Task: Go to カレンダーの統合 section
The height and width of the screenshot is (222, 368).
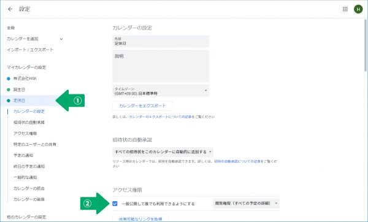Action: pos(29,188)
